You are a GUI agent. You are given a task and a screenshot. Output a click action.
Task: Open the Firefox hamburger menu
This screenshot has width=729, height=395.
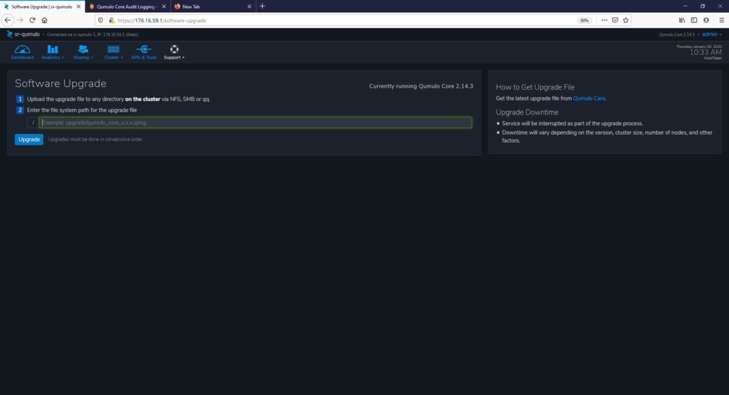point(721,20)
